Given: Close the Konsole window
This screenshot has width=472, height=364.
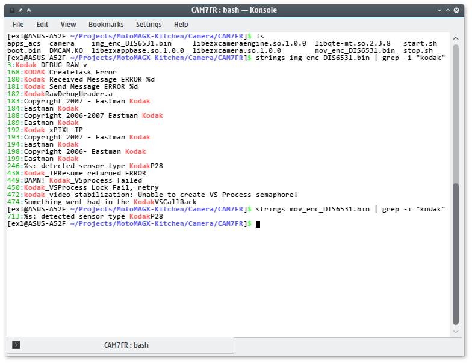Looking at the screenshot, I should 456,10.
